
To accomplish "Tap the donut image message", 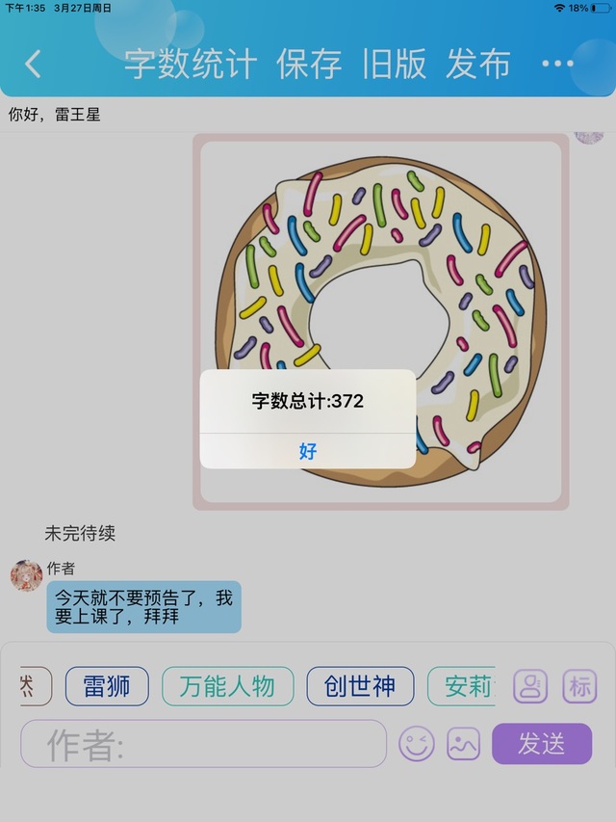I will (x=381, y=321).
